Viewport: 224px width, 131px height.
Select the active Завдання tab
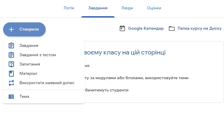coord(98,8)
